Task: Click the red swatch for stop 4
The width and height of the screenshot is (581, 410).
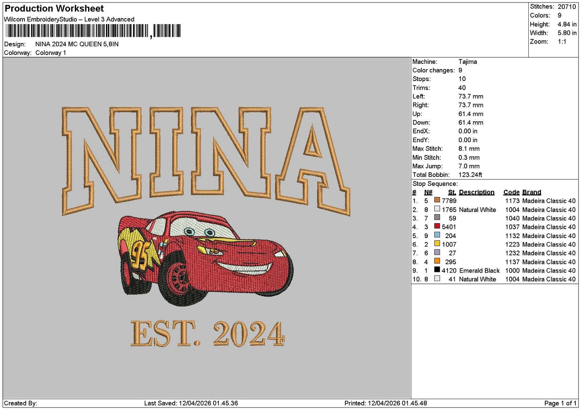Action: [437, 226]
